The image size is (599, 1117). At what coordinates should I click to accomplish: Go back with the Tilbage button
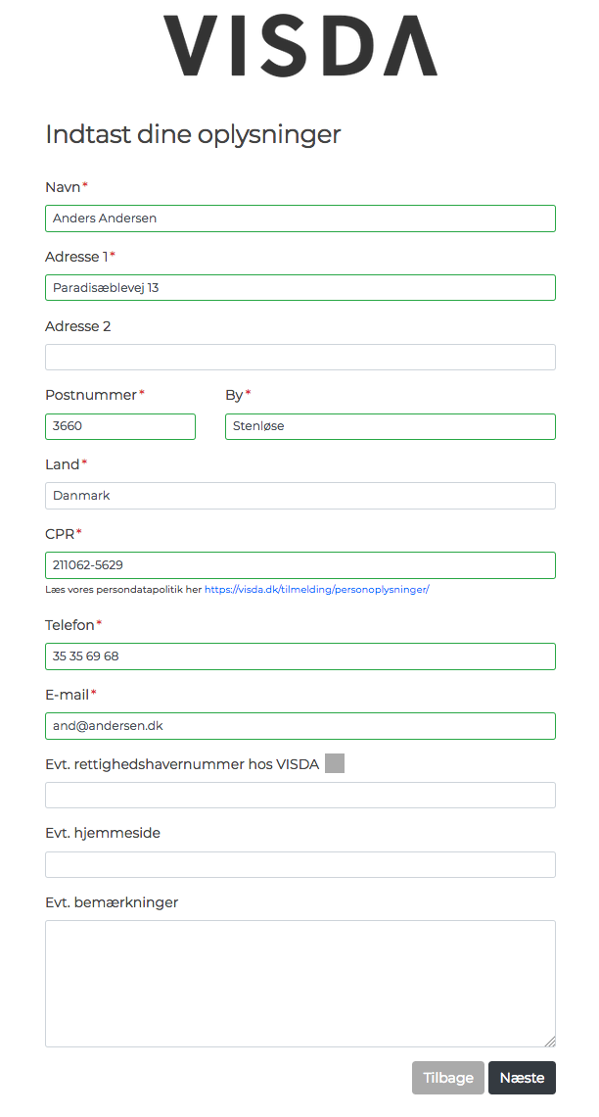[448, 1078]
